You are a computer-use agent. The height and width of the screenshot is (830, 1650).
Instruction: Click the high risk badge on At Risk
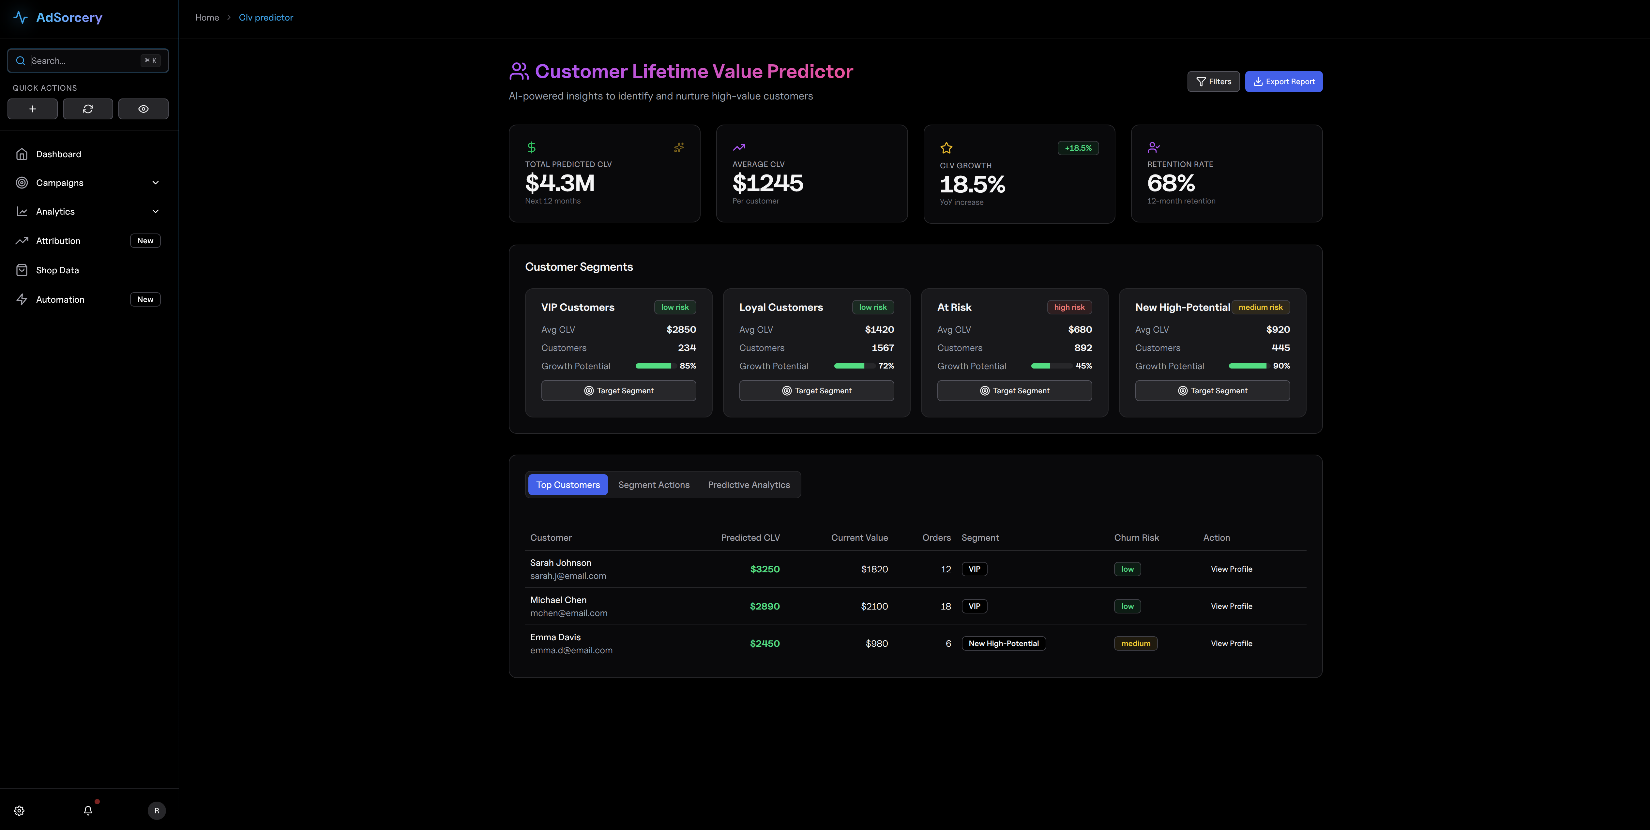click(1069, 308)
